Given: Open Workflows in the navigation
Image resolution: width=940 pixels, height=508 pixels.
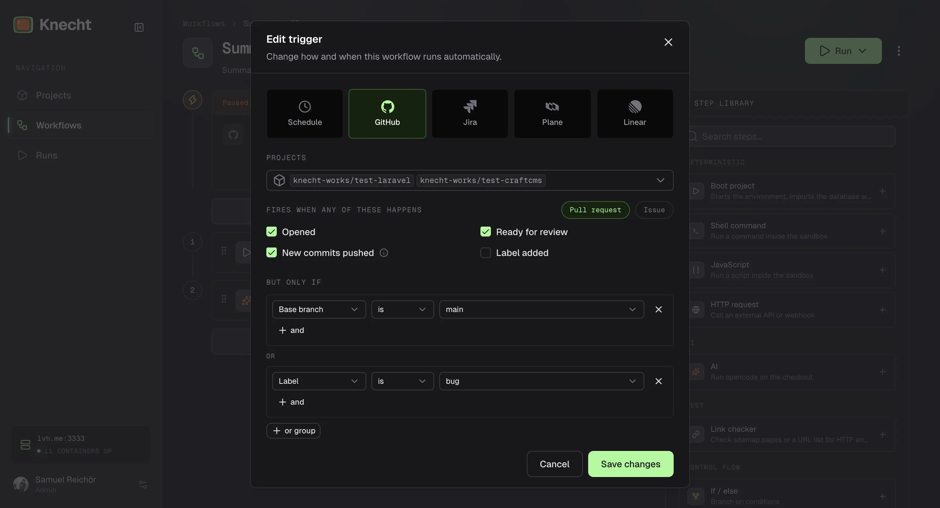Looking at the screenshot, I should tap(80, 125).
